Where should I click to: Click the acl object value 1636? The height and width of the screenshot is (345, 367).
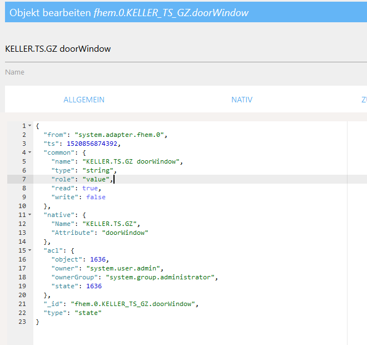click(98, 259)
